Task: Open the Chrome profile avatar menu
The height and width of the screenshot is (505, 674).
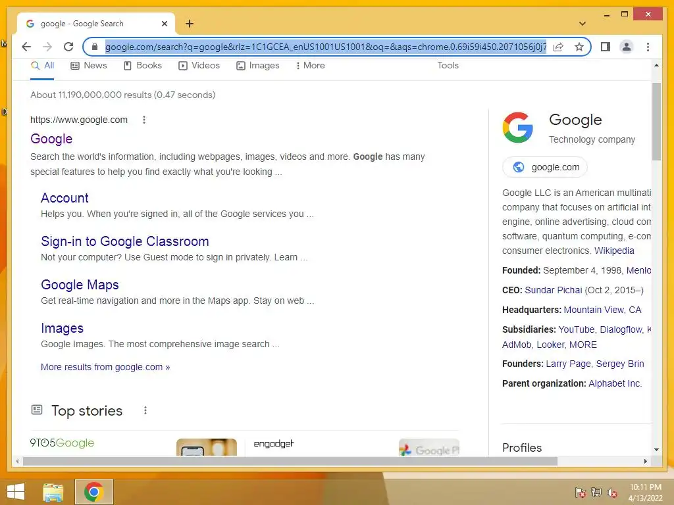Action: [627, 47]
